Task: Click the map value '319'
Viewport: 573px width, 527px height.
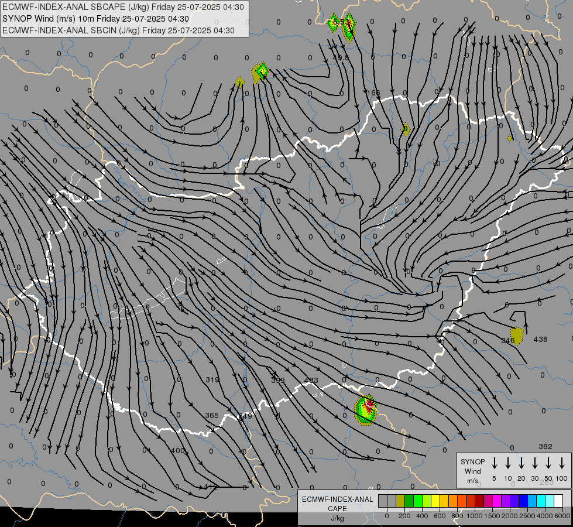Action: (212, 379)
